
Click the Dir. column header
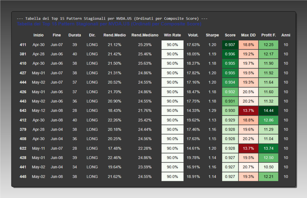tap(92, 35)
